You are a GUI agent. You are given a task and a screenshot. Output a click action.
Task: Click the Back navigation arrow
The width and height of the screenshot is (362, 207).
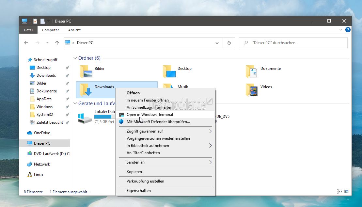(26, 43)
